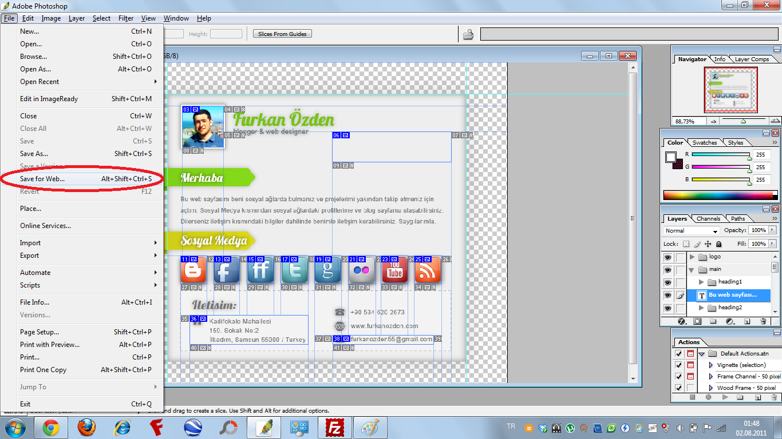
Task: Open the Normal blend mode dropdown
Action: click(x=691, y=230)
